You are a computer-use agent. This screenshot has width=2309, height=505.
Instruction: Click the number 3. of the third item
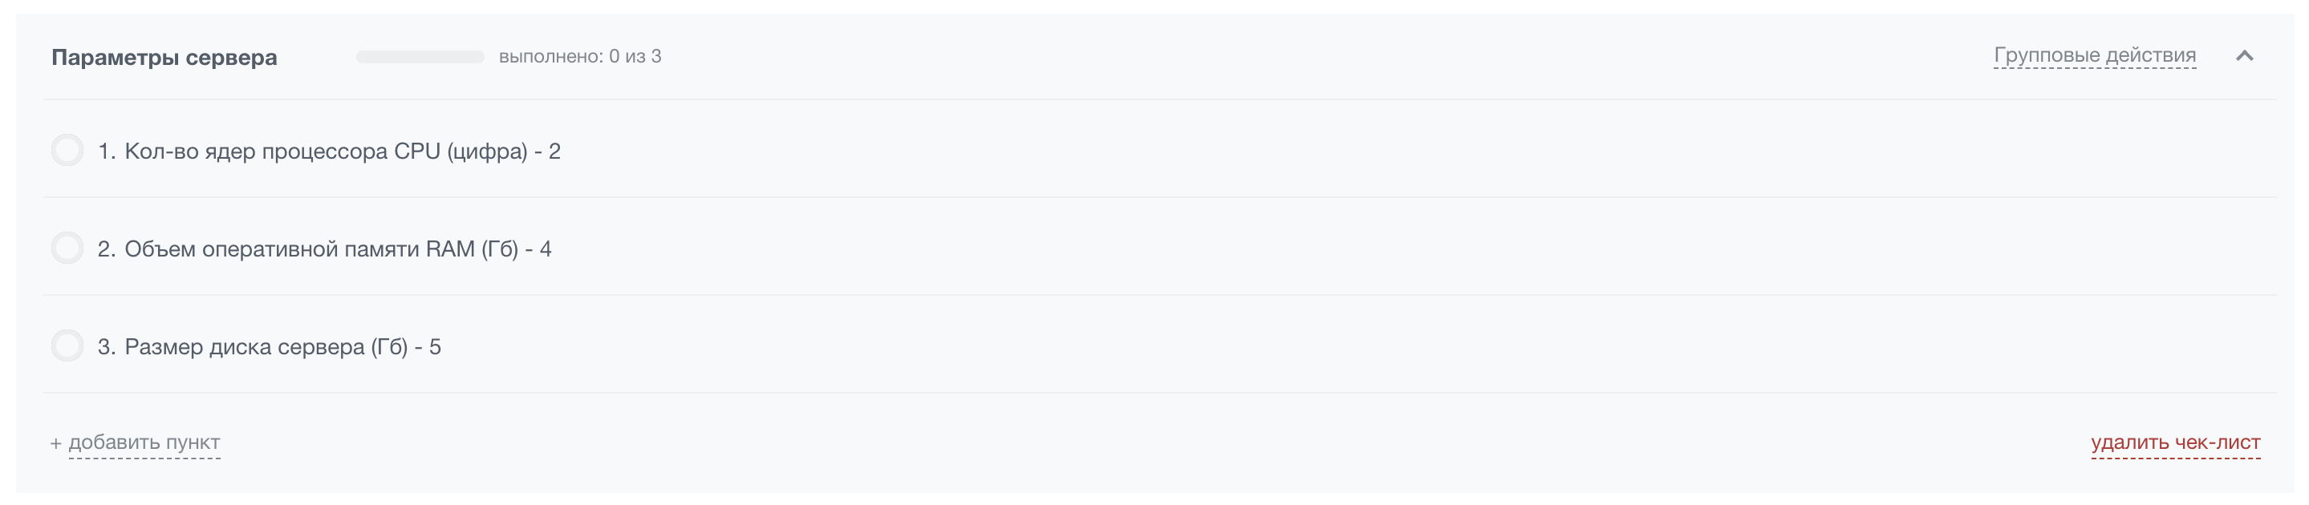pyautogui.click(x=107, y=346)
